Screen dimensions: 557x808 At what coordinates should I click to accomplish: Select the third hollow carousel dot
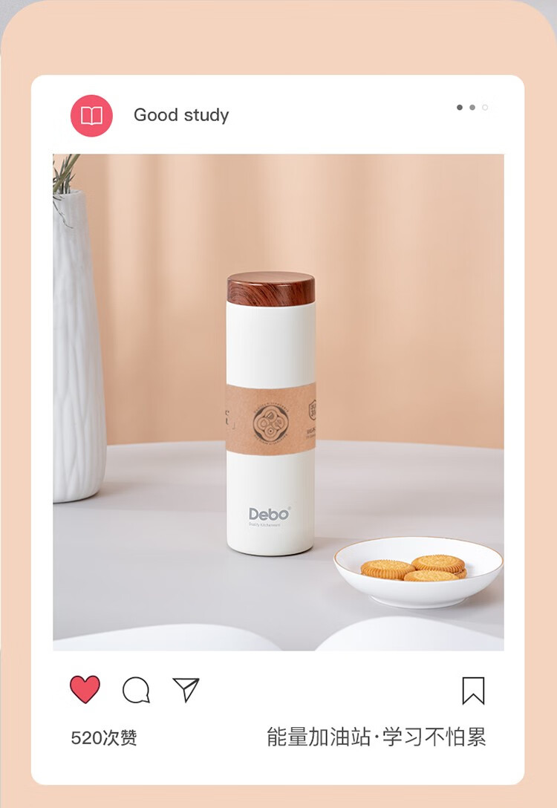tap(485, 107)
